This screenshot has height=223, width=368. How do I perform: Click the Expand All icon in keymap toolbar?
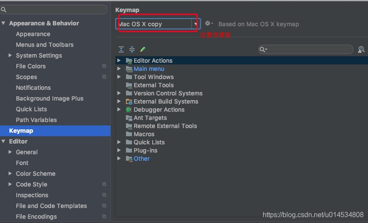[121, 50]
